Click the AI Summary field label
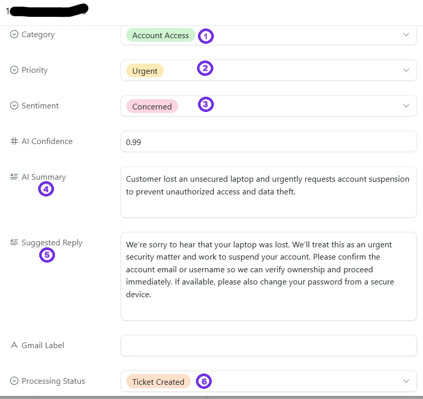Viewport: 423px width, 399px height. (x=44, y=177)
